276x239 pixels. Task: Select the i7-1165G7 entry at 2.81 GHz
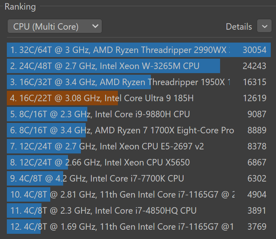[121, 194]
